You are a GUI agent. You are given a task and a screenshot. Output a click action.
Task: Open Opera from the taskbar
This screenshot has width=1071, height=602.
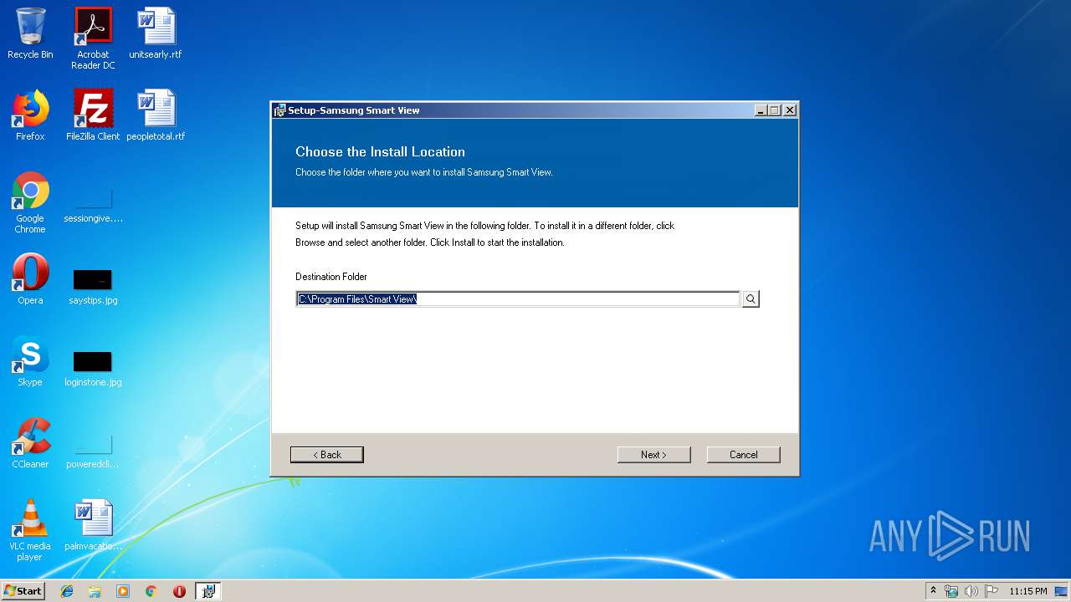(179, 591)
